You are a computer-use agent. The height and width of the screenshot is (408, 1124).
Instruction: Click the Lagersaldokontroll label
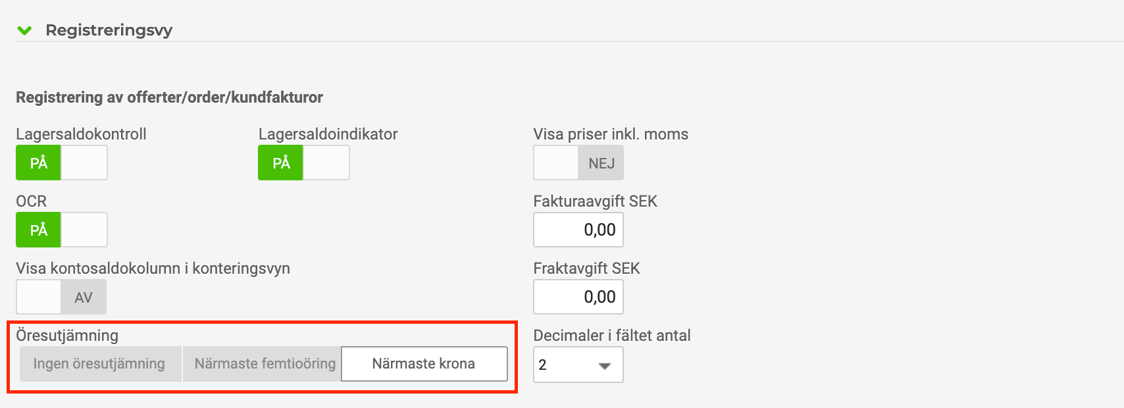pos(81,134)
